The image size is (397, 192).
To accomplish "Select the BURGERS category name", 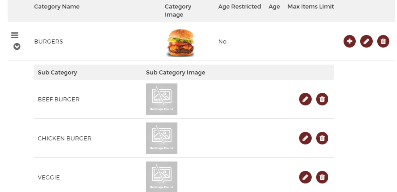I will point(49,41).
